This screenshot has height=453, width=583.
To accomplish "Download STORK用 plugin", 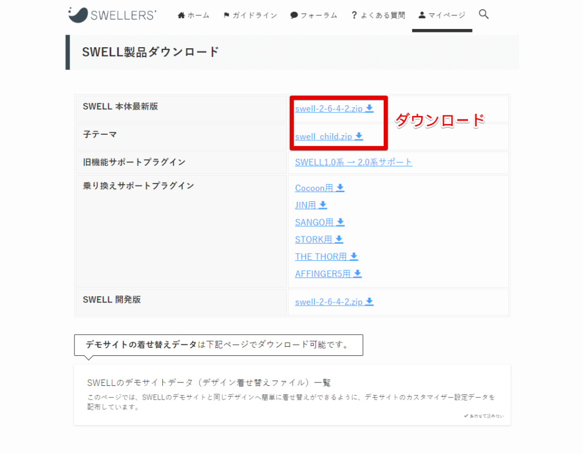I will [x=319, y=239].
